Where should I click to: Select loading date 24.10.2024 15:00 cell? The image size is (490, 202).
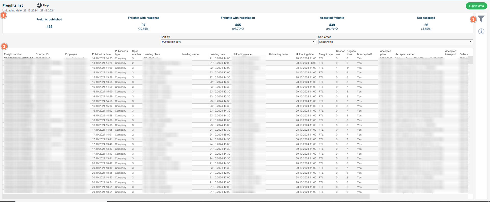pos(220,134)
